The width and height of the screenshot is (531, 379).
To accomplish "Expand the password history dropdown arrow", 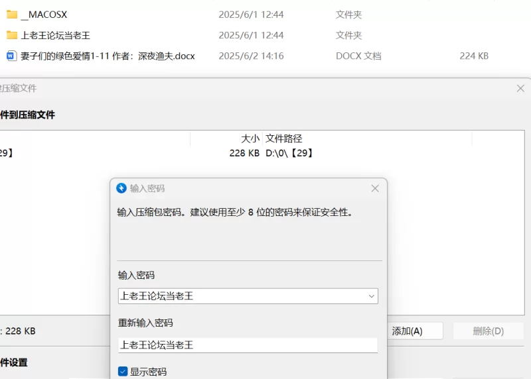I will (371, 296).
